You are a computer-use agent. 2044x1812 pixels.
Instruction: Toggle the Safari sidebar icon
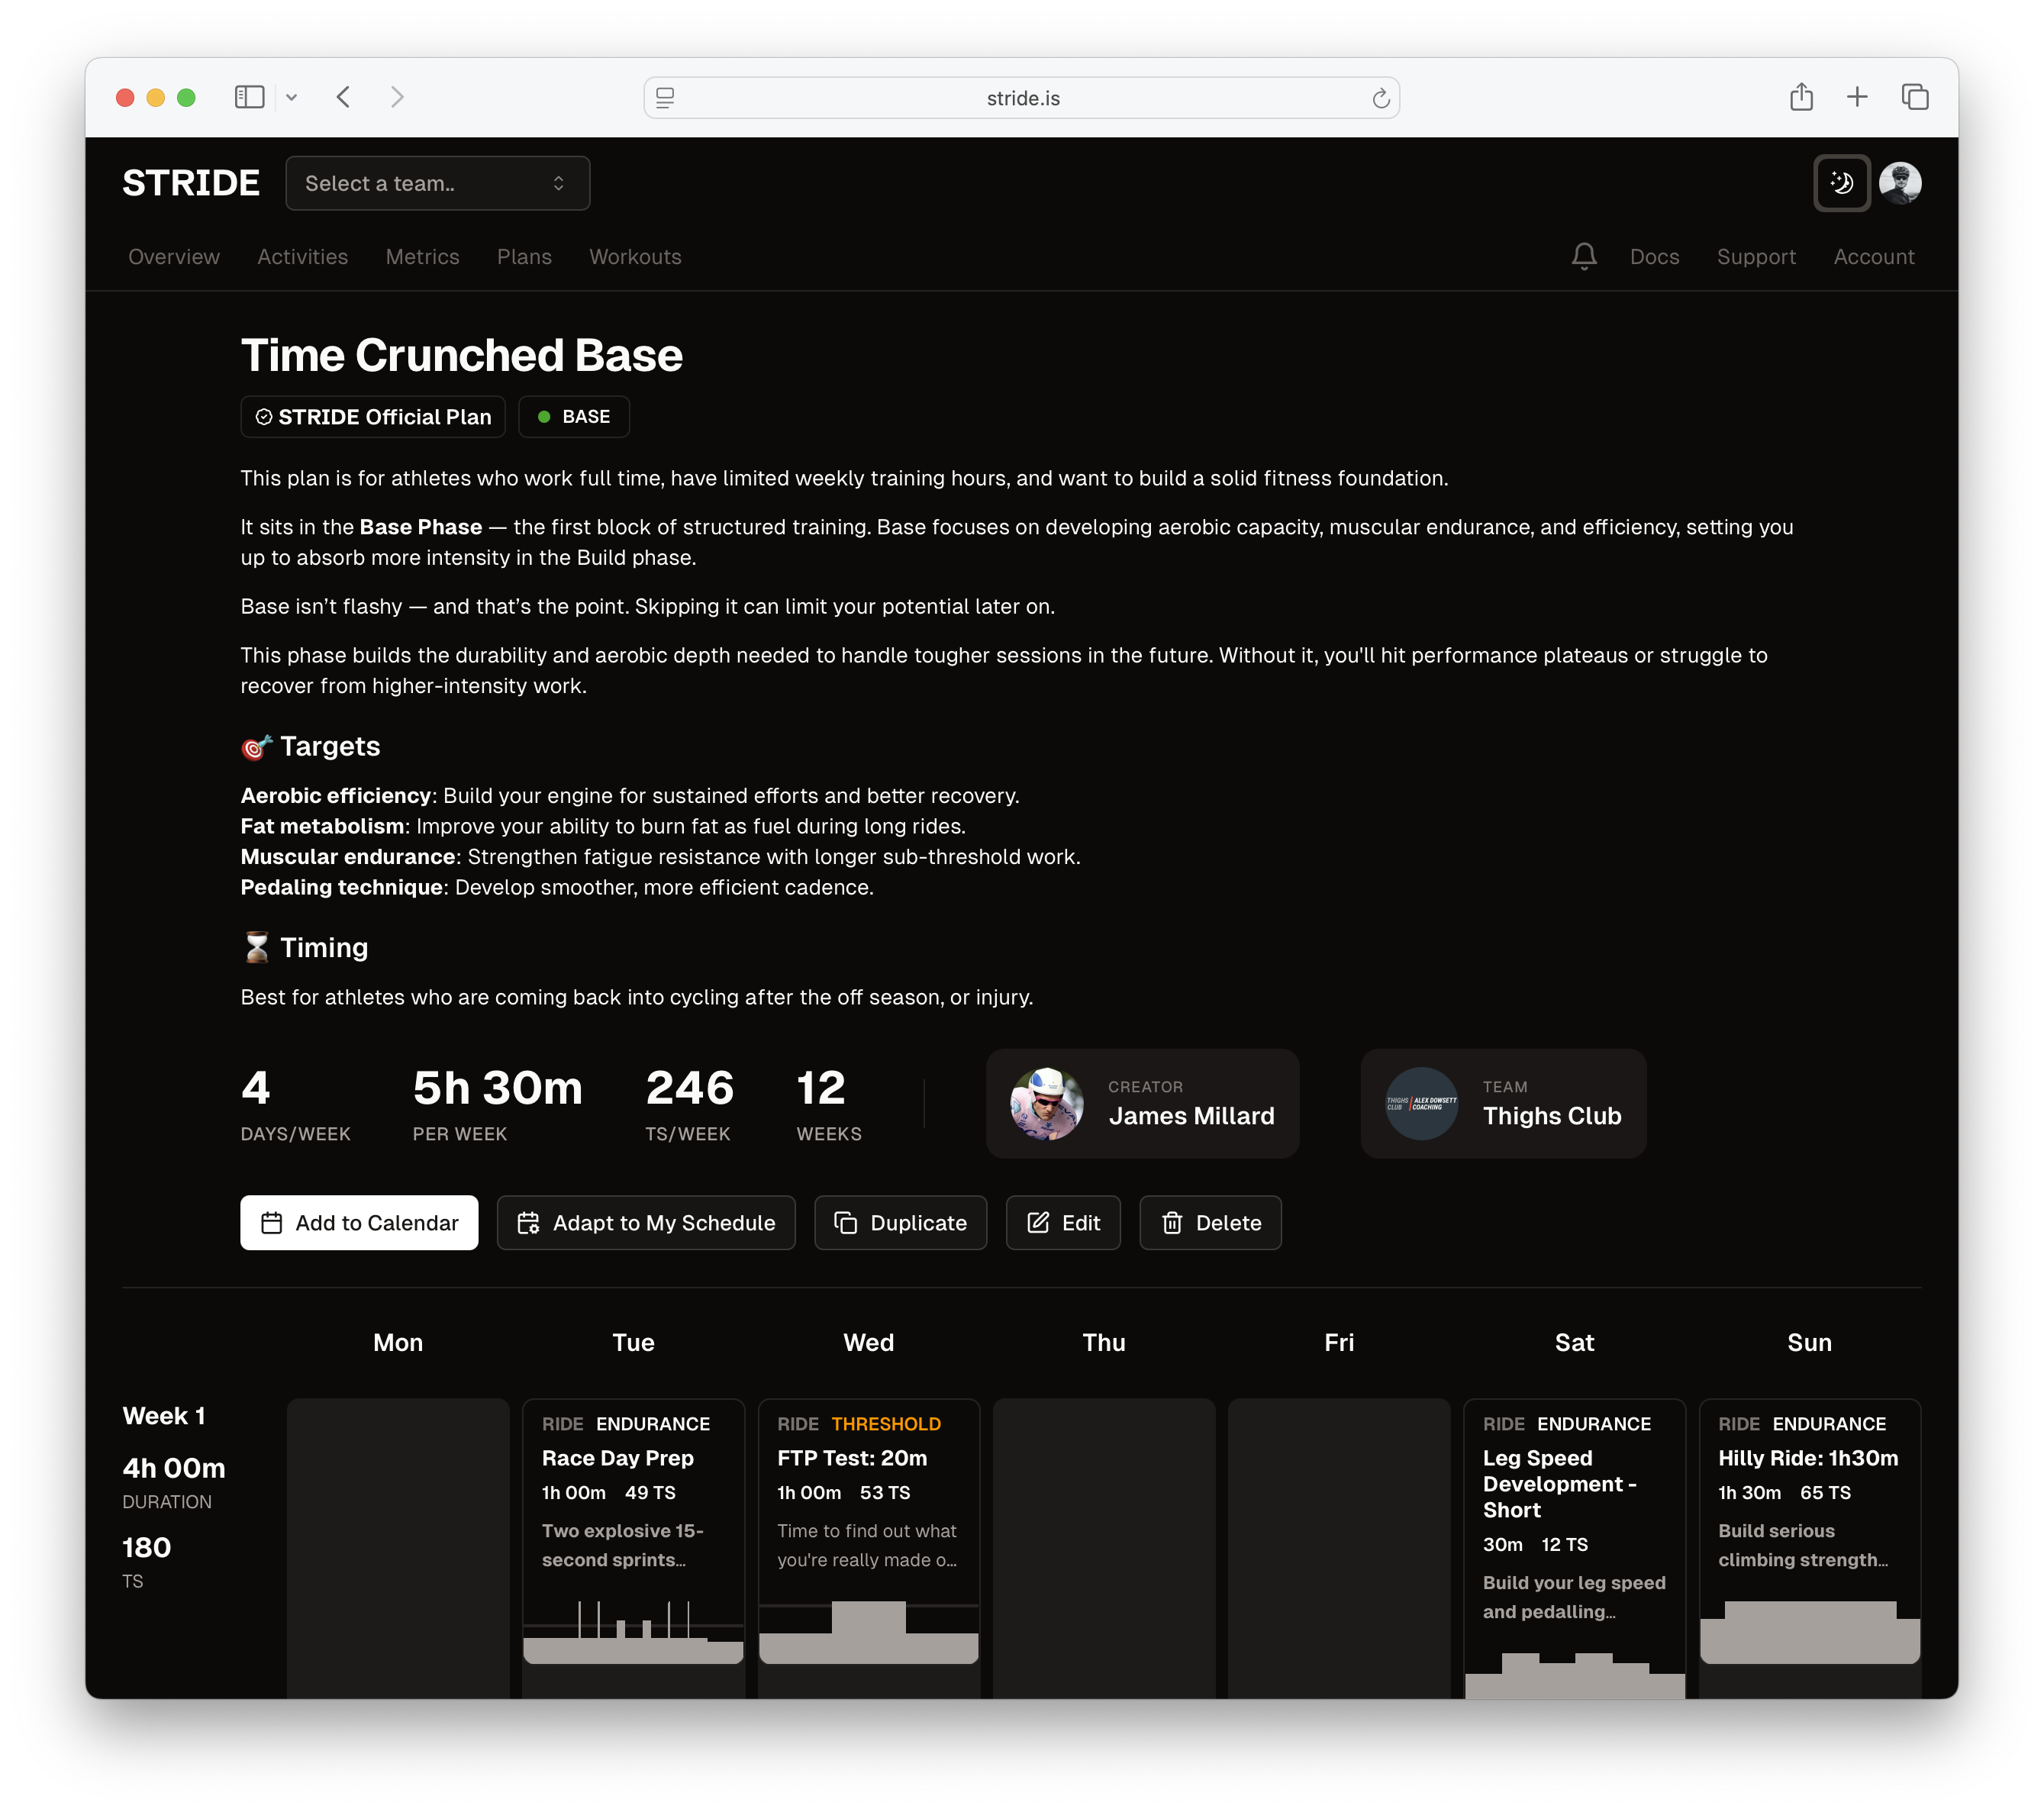click(249, 97)
